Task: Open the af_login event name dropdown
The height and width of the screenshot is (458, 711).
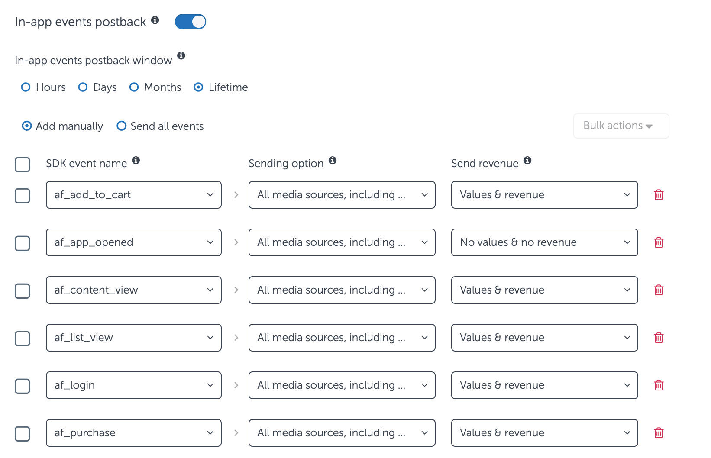Action: [x=134, y=385]
